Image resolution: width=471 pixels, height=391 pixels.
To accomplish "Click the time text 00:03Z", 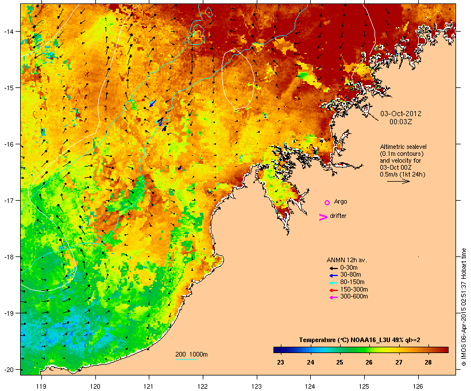I will [x=401, y=122].
